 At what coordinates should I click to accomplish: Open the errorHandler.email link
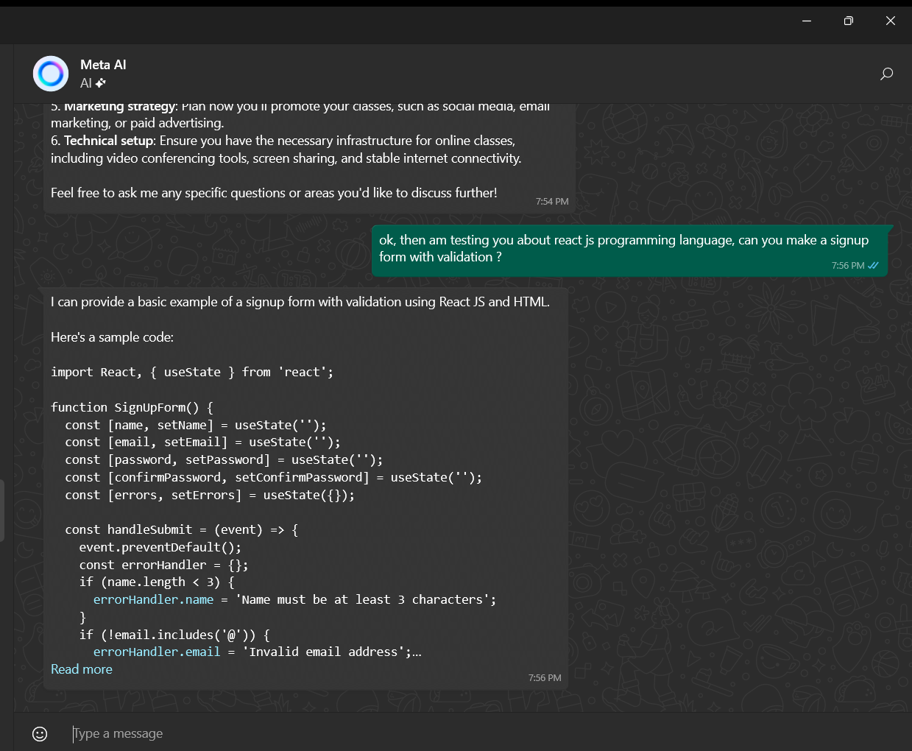pos(157,652)
